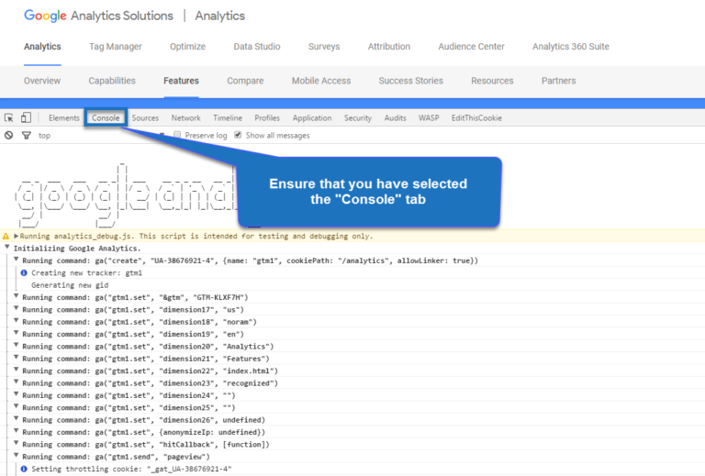Open the Success Stories sub-navigation tab
Viewport: 705px width, 476px height.
(410, 81)
